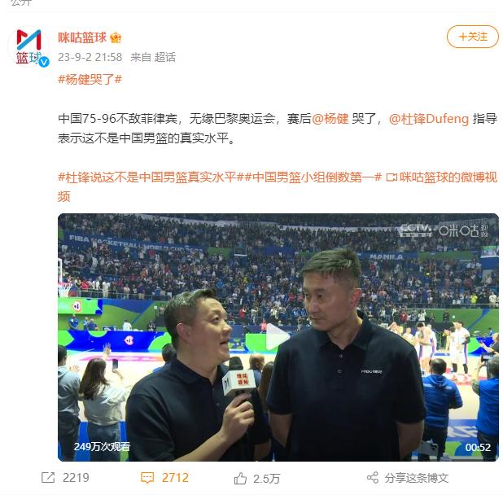
Task: Click the repost icon with 2219
Action: point(48,478)
